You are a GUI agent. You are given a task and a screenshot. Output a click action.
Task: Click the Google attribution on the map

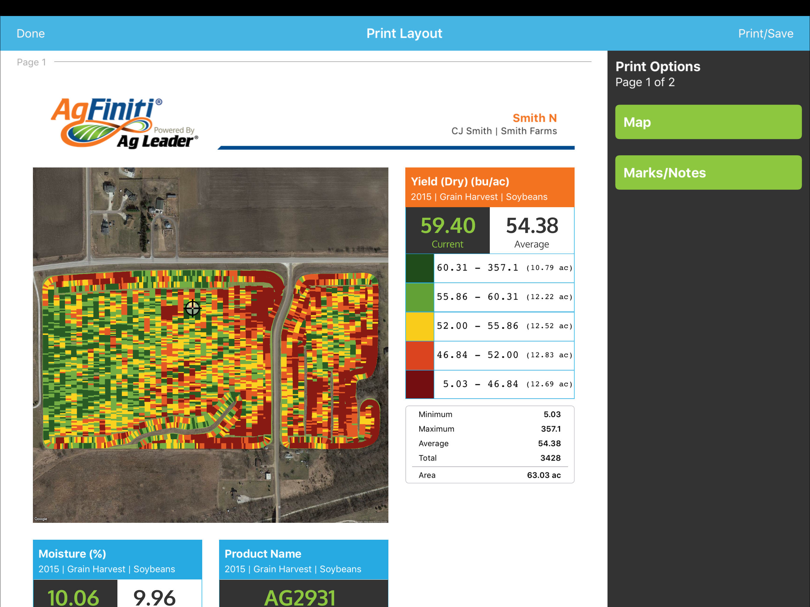tap(41, 519)
